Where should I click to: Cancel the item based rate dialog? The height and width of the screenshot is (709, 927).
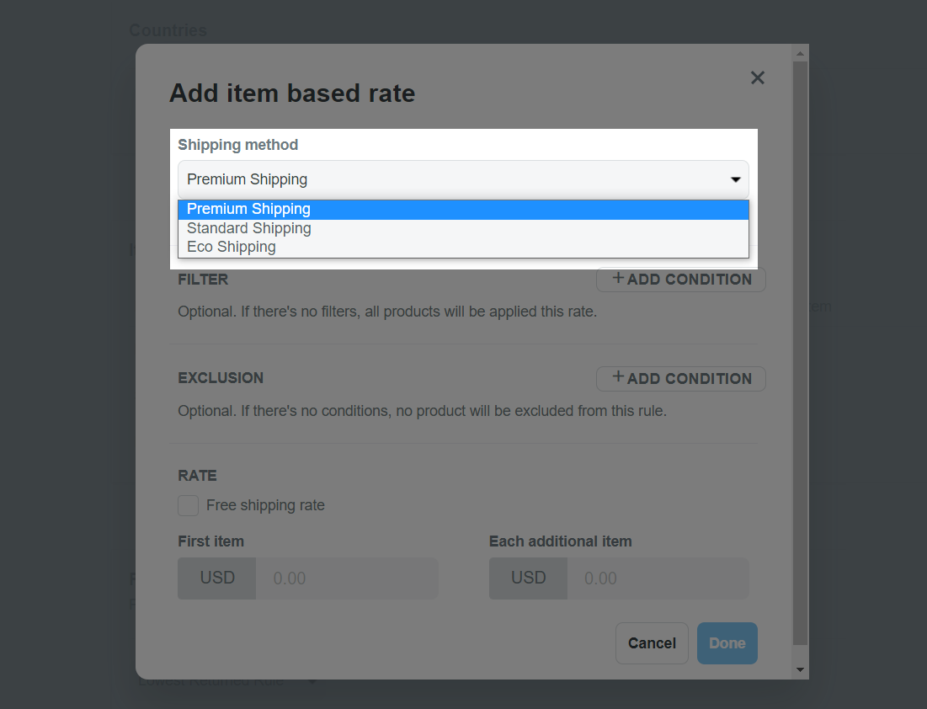652,642
